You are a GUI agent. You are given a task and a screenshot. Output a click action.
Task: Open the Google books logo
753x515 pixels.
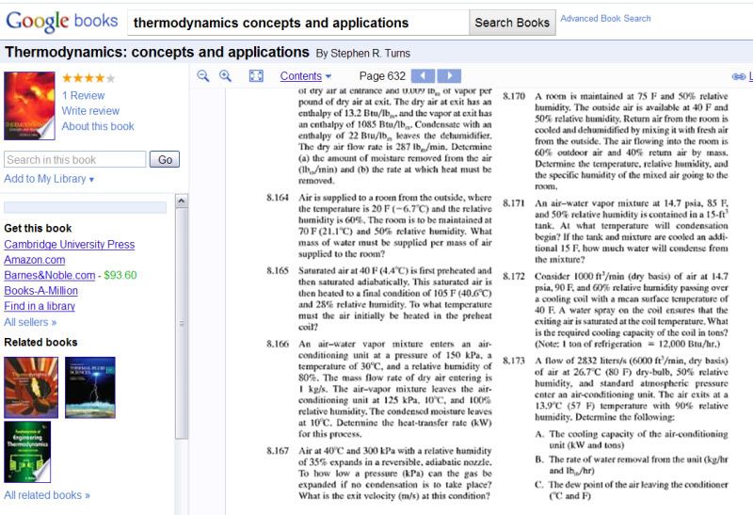62,21
